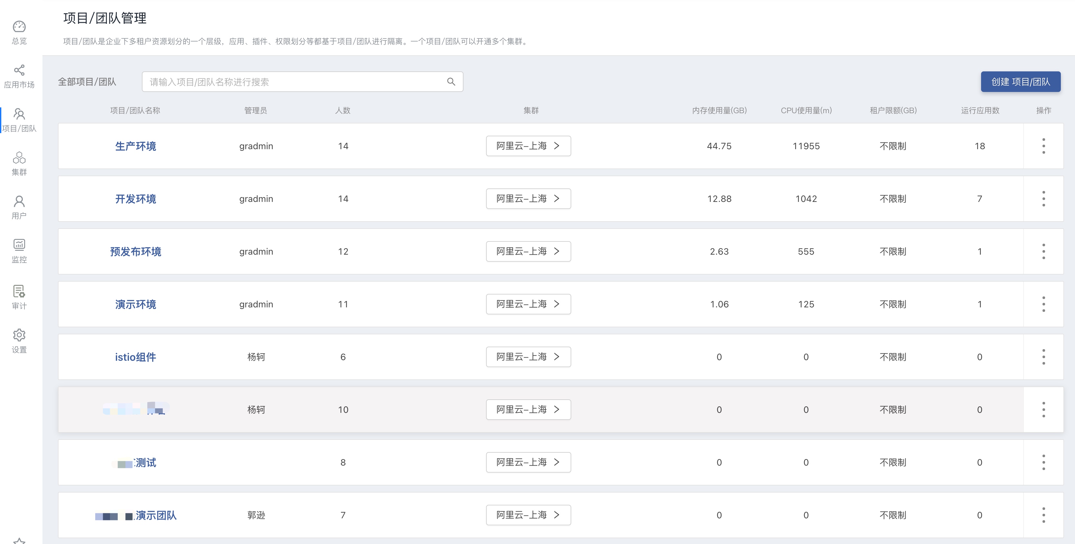Expand 阿里云-上海 cluster in 生产环境 row
This screenshot has height=544, width=1075.
point(528,146)
